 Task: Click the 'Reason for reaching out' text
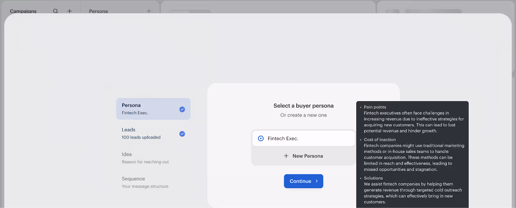pos(145,162)
